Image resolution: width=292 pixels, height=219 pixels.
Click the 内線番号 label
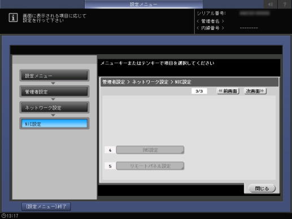point(210,28)
